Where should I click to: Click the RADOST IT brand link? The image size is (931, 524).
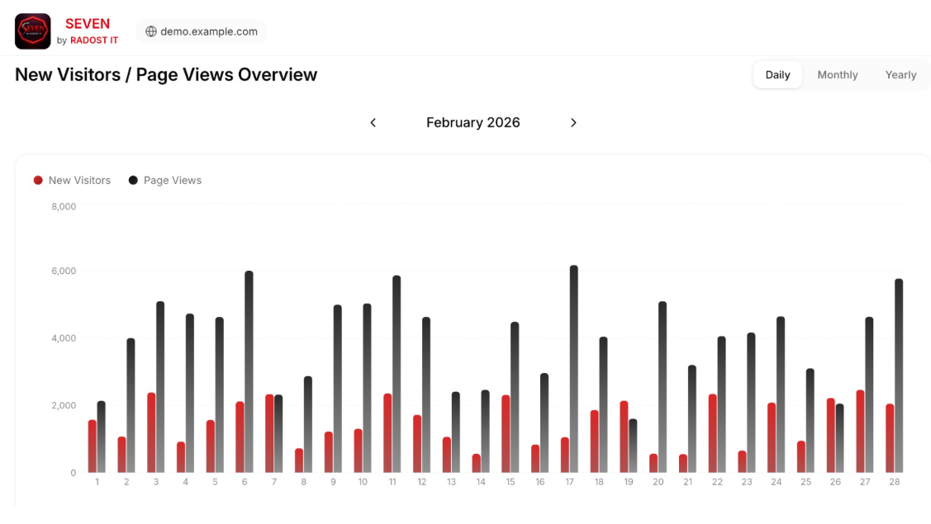[94, 40]
